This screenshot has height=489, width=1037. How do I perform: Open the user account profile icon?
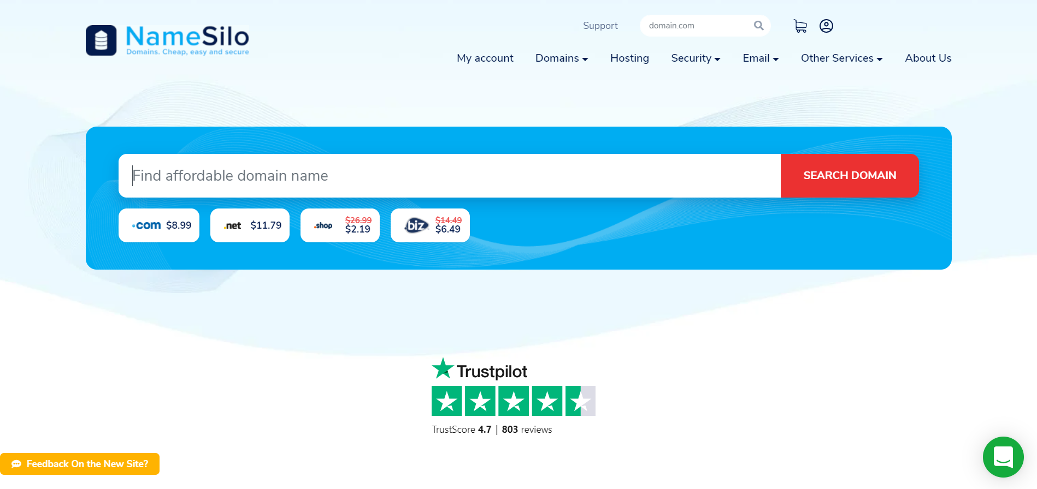[826, 26]
